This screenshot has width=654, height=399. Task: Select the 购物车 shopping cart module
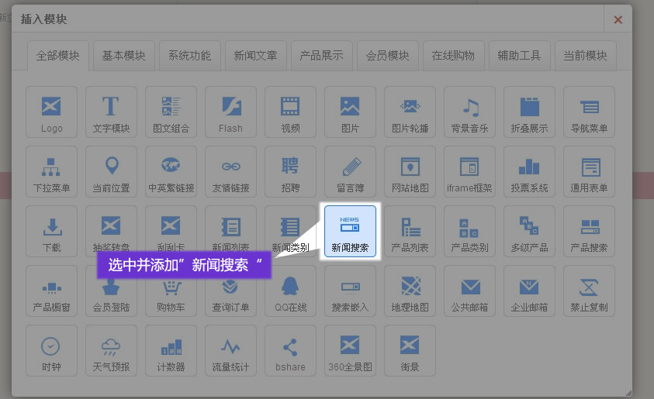(x=171, y=291)
